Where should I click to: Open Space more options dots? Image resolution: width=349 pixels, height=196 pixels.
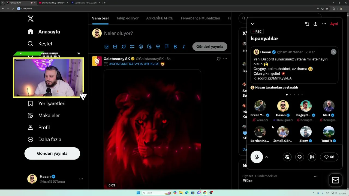(x=324, y=24)
